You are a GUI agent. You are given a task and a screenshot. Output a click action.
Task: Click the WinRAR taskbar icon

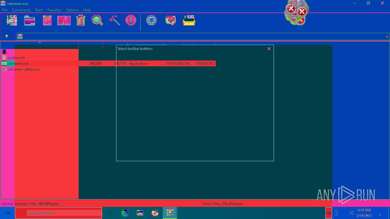click(x=170, y=213)
